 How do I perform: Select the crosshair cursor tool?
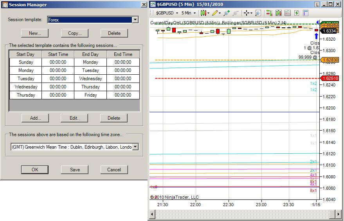point(247,13)
